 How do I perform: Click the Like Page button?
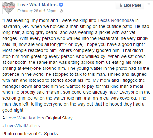click(130, 5)
